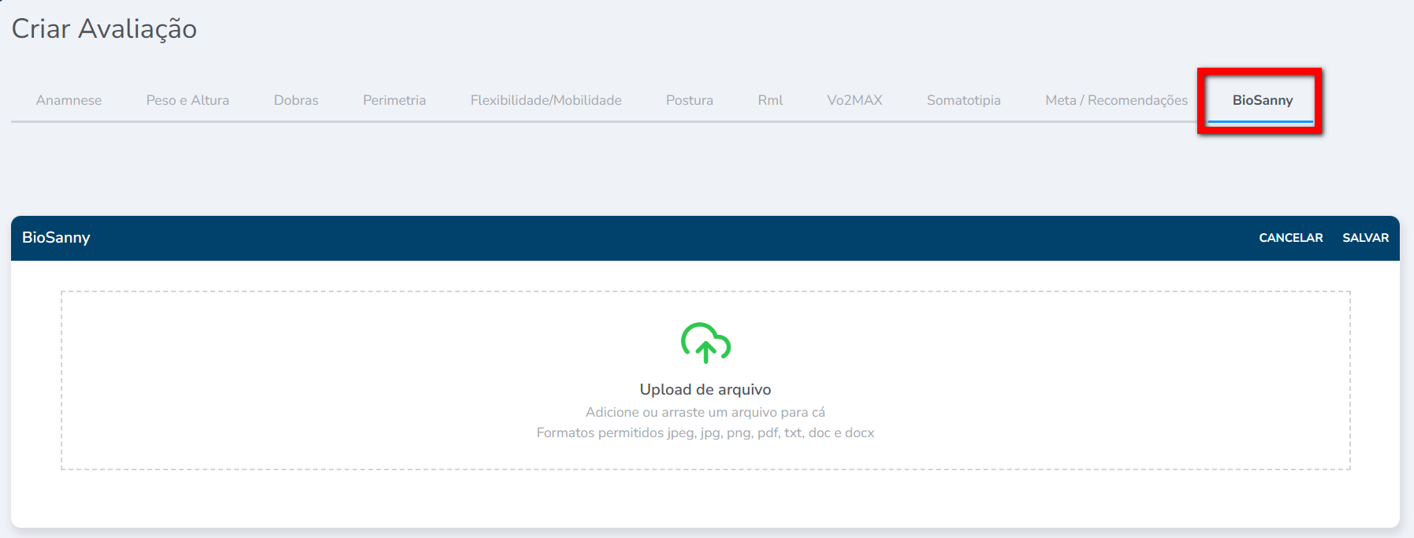Image resolution: width=1414 pixels, height=538 pixels.
Task: Switch to the Peso e Altura tab
Action: click(x=188, y=100)
